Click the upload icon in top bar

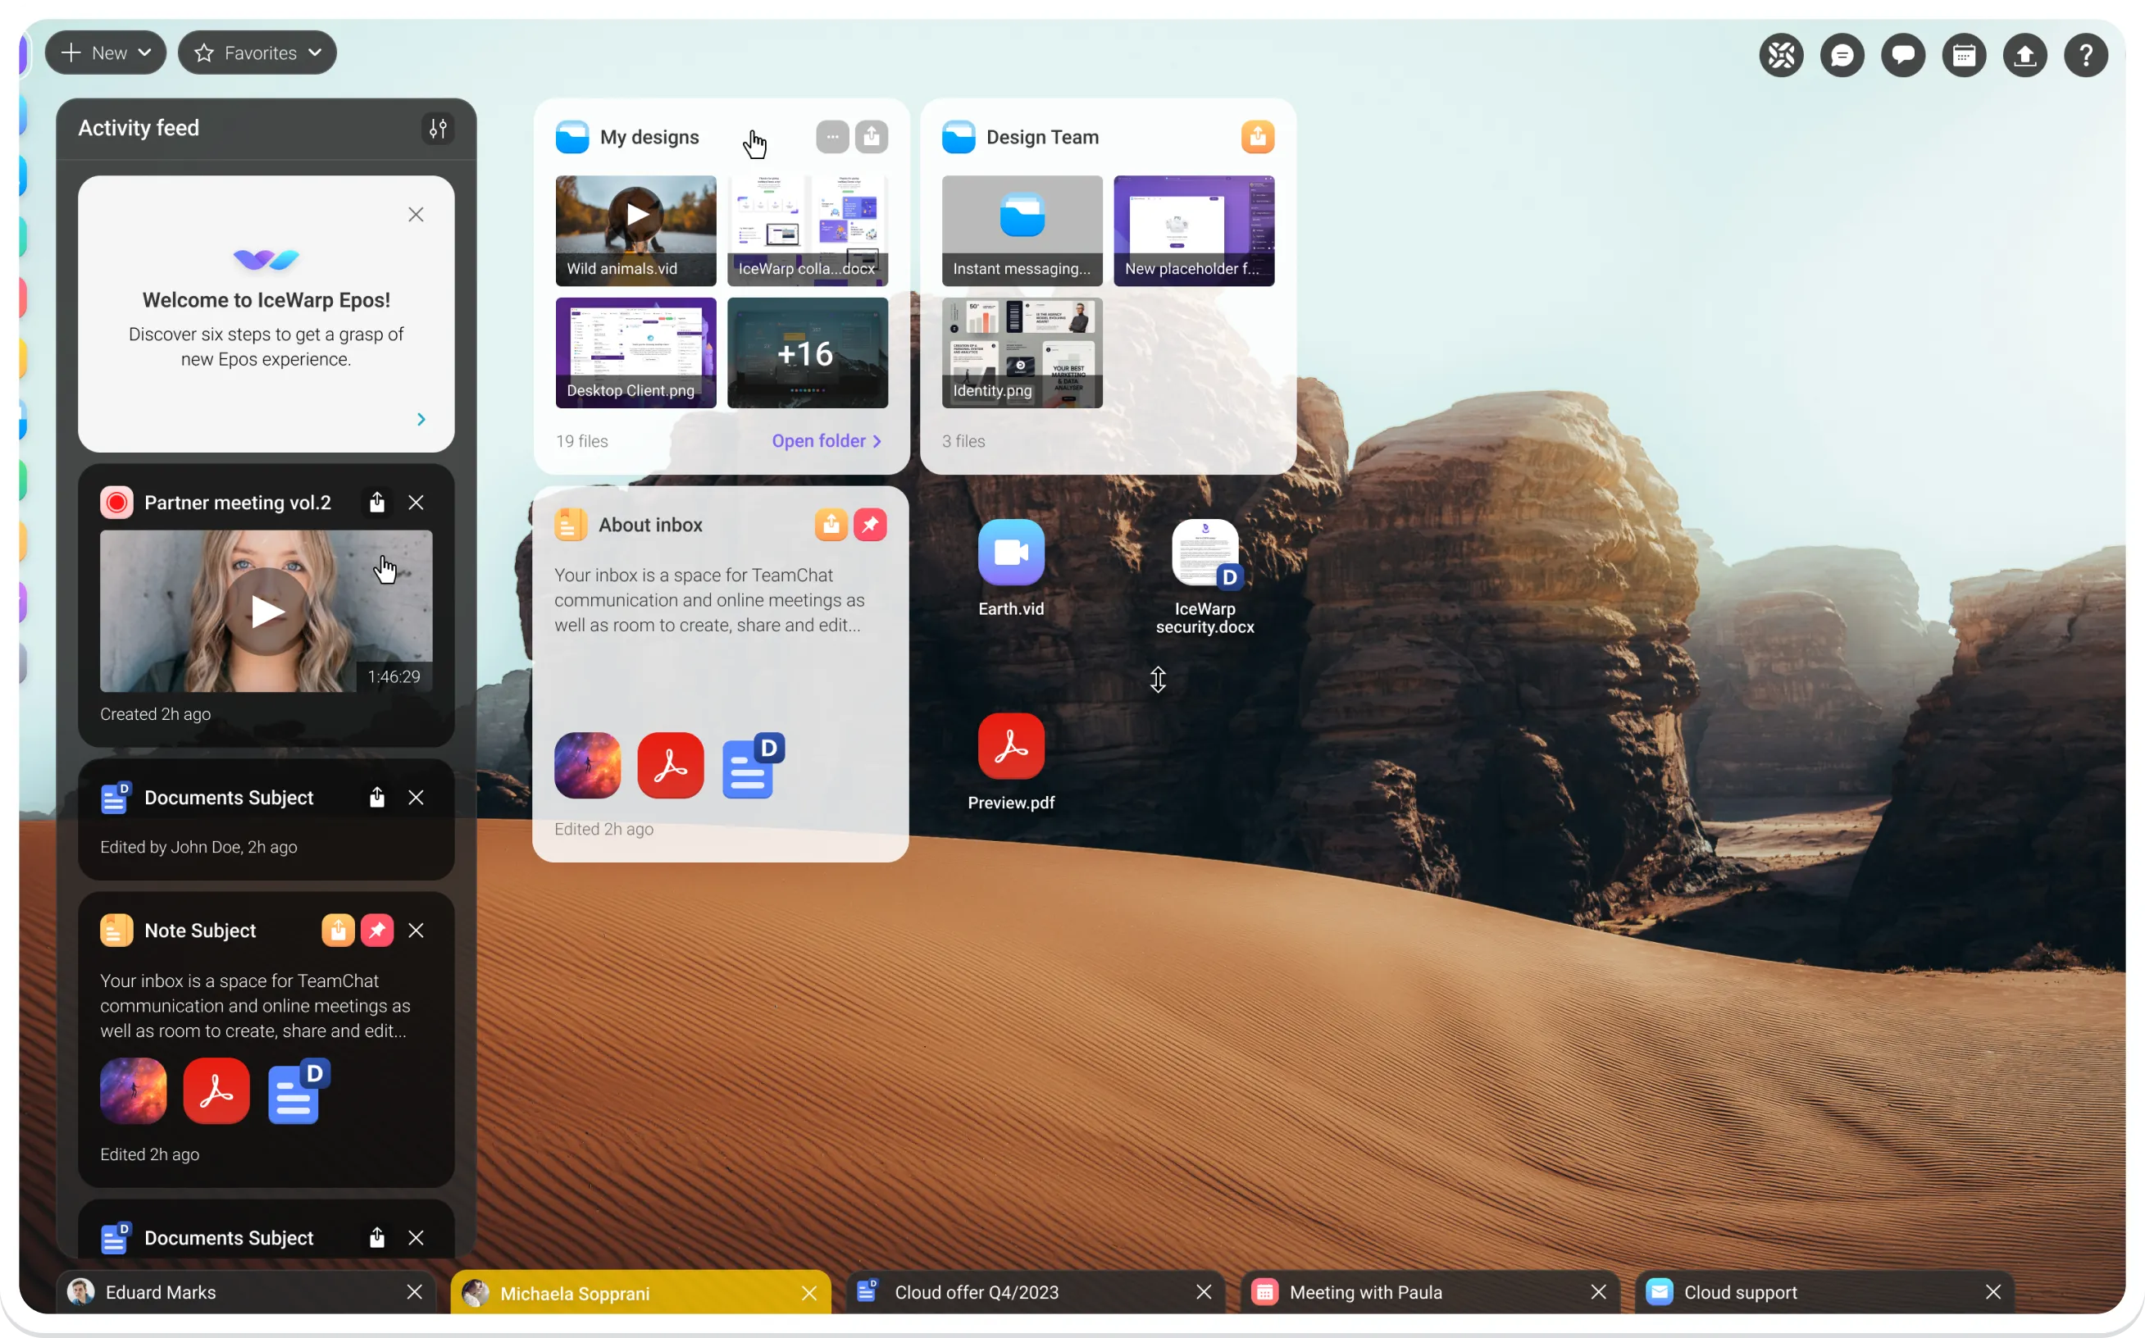tap(2024, 56)
